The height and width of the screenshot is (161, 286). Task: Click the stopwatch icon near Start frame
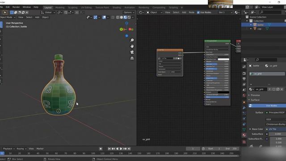pyautogui.click(x=203, y=149)
